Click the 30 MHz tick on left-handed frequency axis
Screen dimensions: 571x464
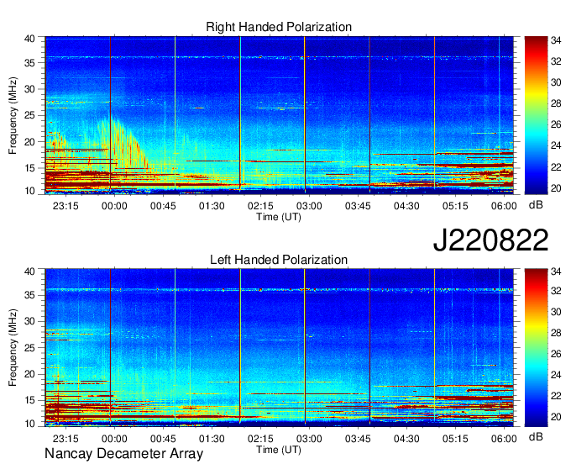29,321
